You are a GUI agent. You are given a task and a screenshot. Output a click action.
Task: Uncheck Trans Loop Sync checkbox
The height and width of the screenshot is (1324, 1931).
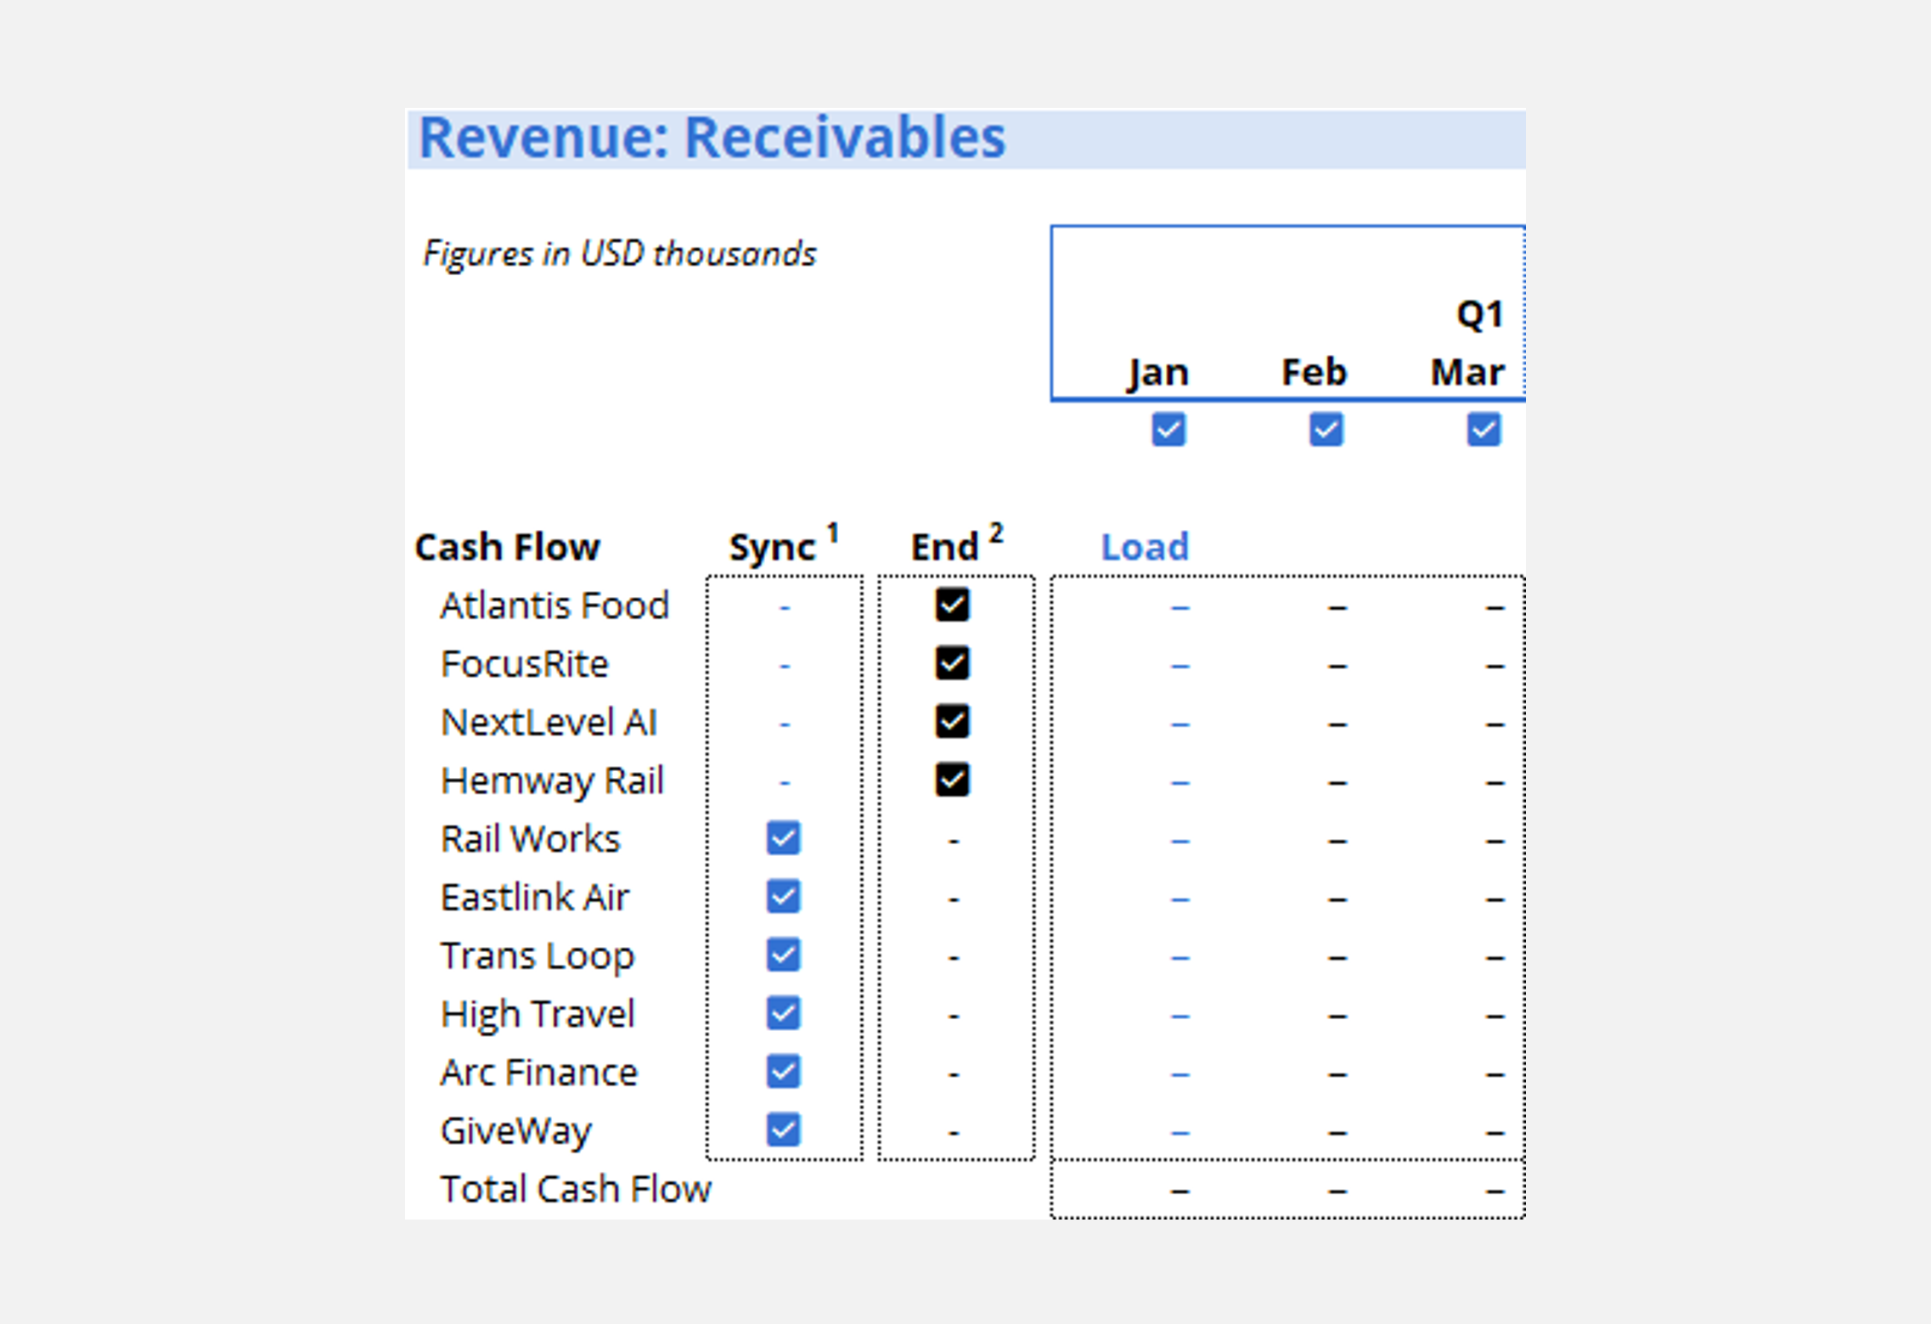click(x=783, y=955)
